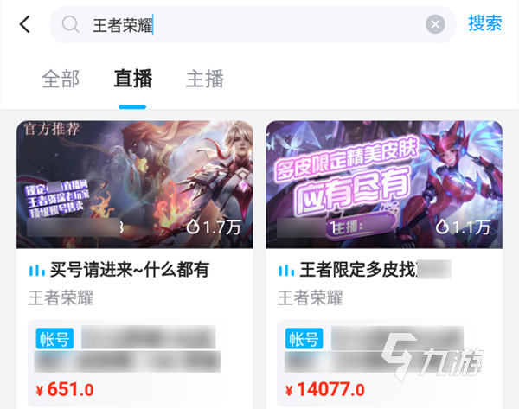Screen dimensions: 519x409
Task: Tap the 1.1万 popularity flame icon
Action: pyautogui.click(x=442, y=227)
